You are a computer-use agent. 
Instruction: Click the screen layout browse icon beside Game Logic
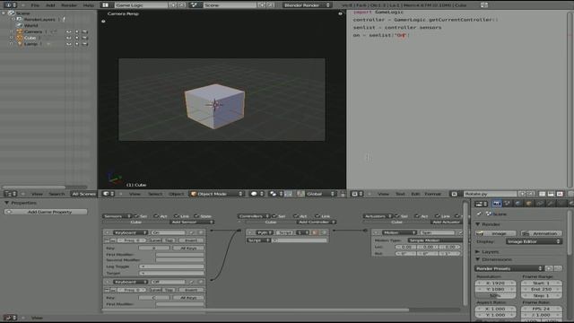[105, 5]
